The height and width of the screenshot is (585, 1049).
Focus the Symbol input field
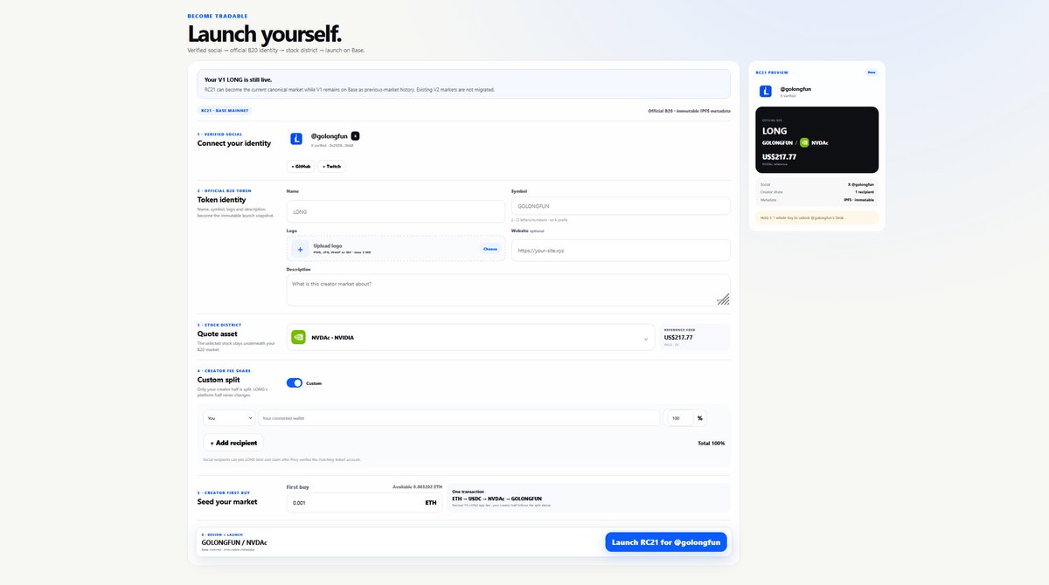621,205
